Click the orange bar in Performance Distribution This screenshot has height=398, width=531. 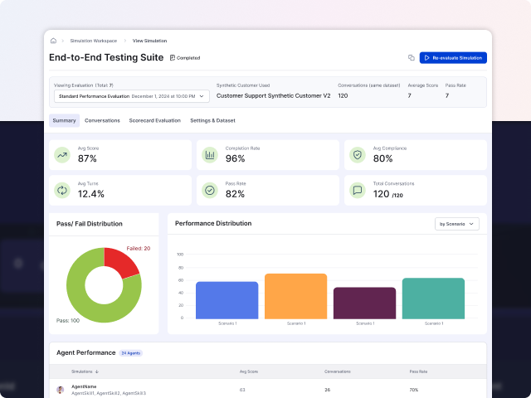[x=295, y=295]
